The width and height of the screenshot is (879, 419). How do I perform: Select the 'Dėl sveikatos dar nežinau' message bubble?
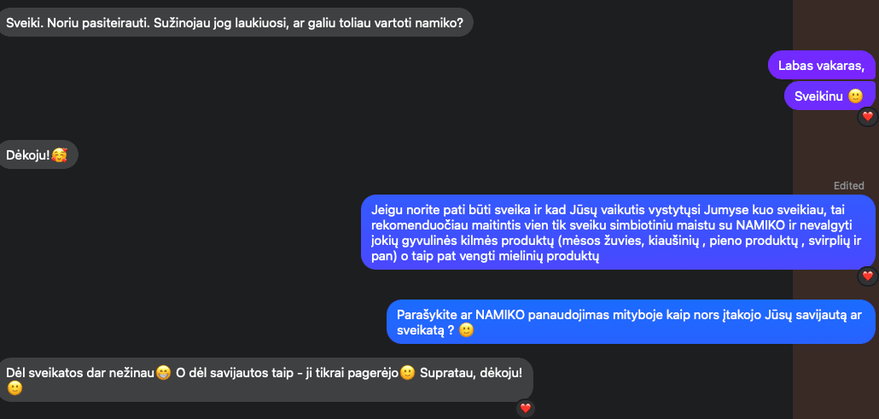[265, 380]
